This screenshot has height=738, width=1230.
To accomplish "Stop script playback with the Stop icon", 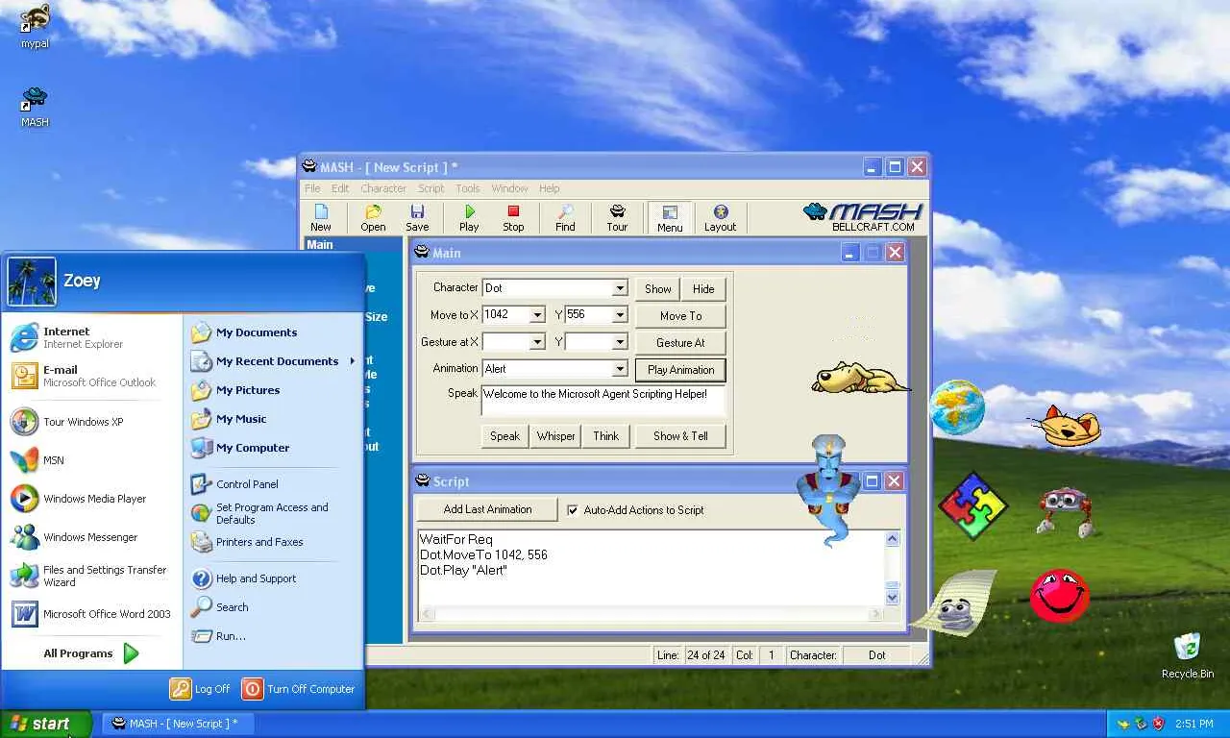I will coord(513,218).
